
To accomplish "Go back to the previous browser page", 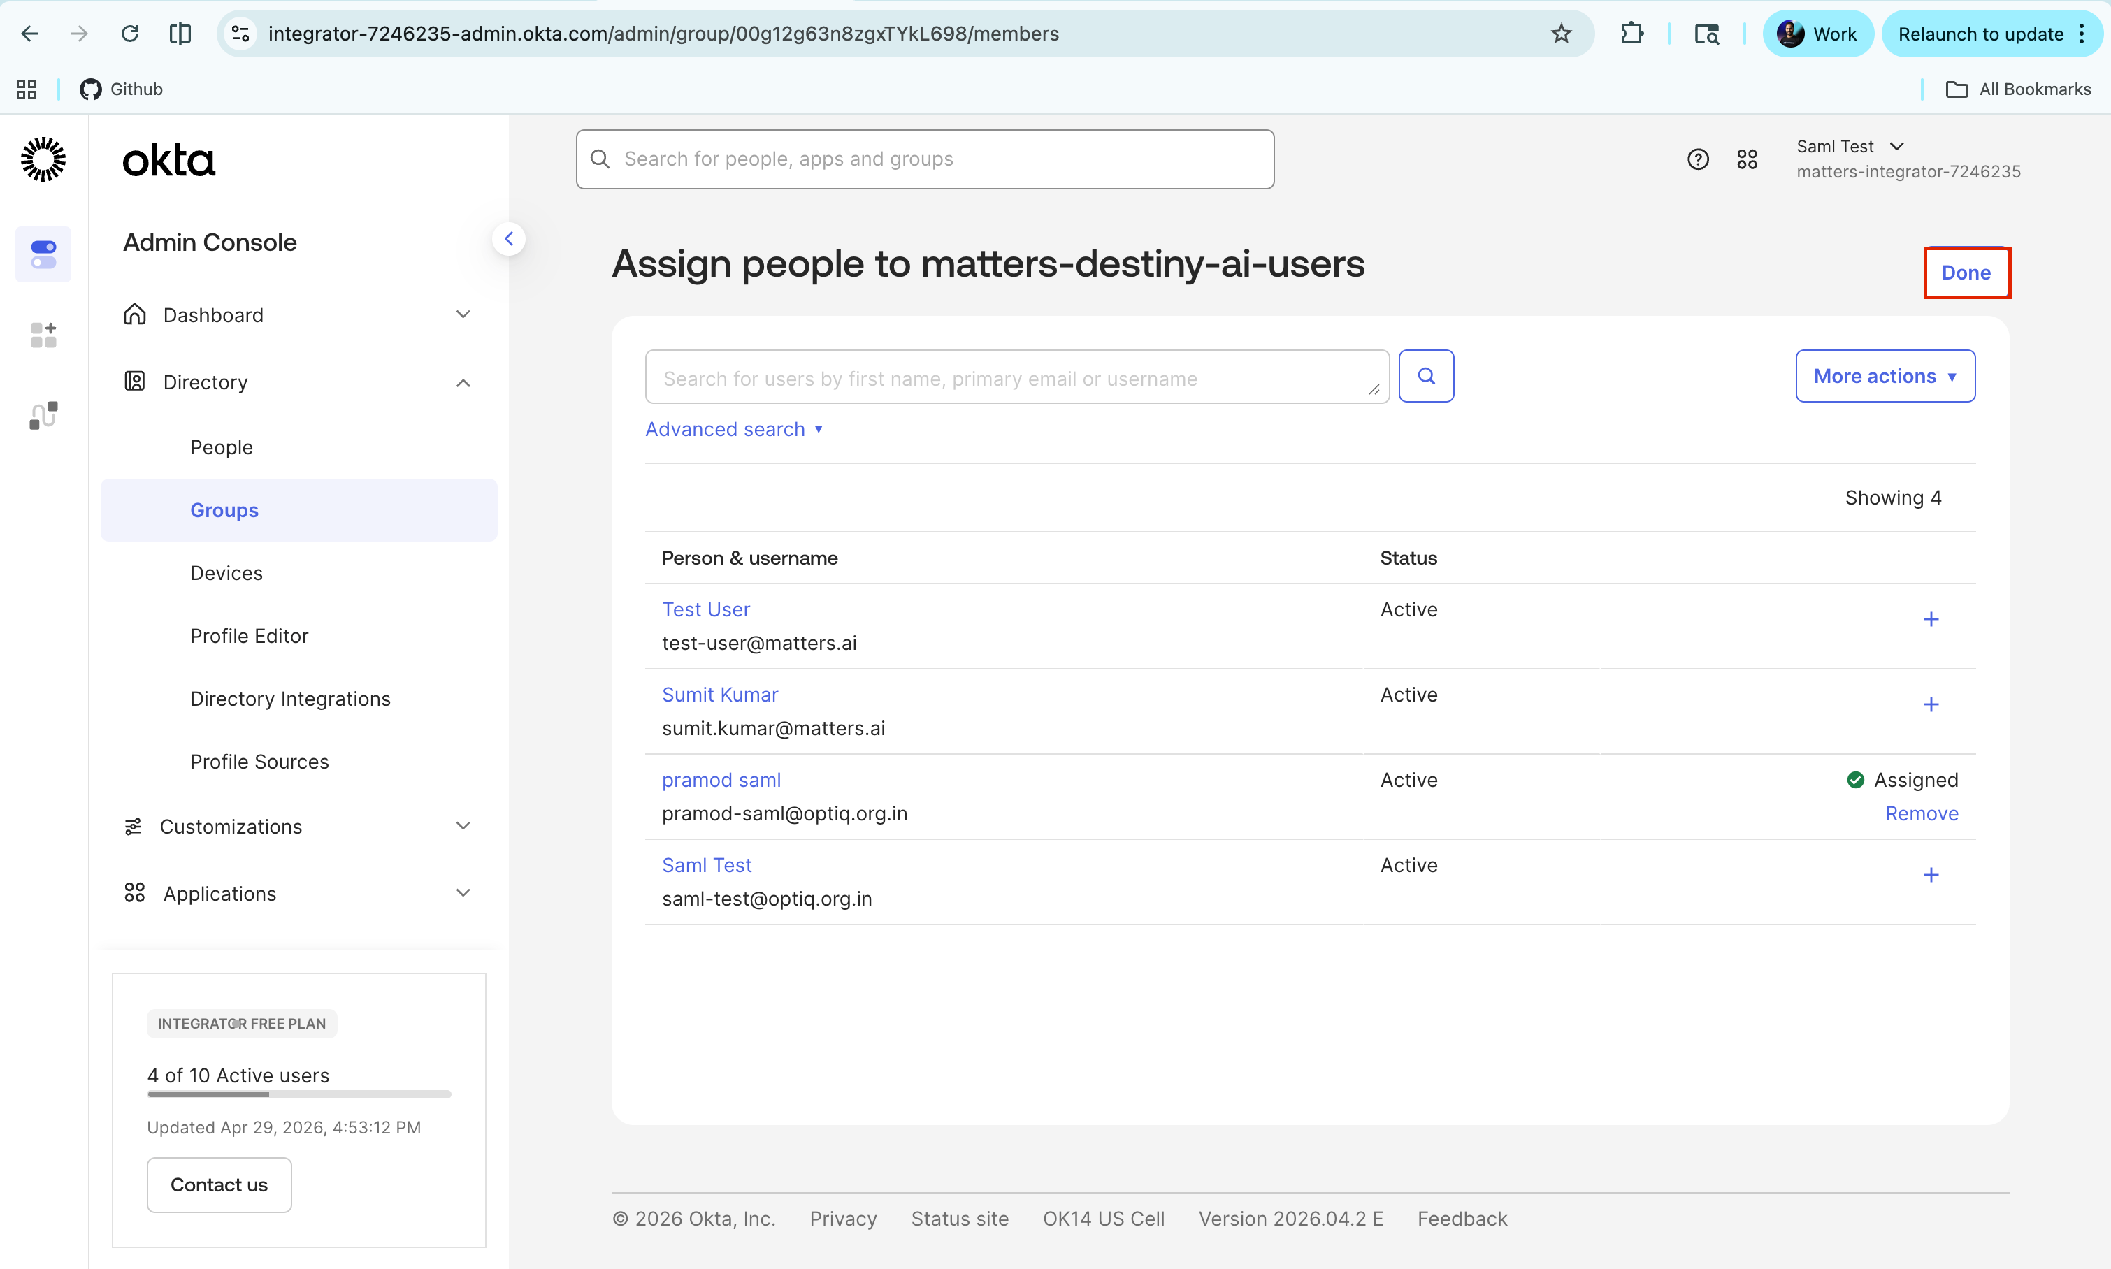I will [x=30, y=34].
